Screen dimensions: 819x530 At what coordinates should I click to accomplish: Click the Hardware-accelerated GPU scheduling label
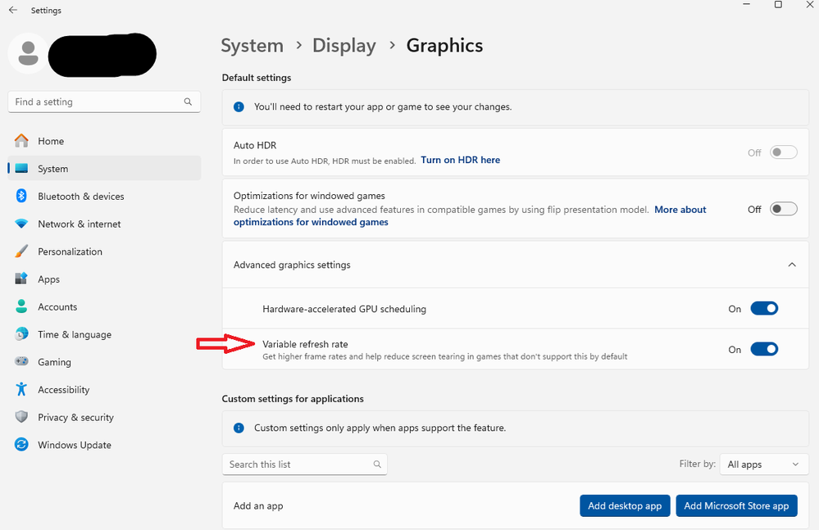point(344,309)
